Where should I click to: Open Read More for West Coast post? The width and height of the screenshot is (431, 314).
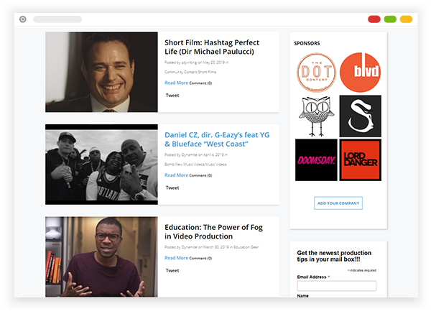pos(176,175)
